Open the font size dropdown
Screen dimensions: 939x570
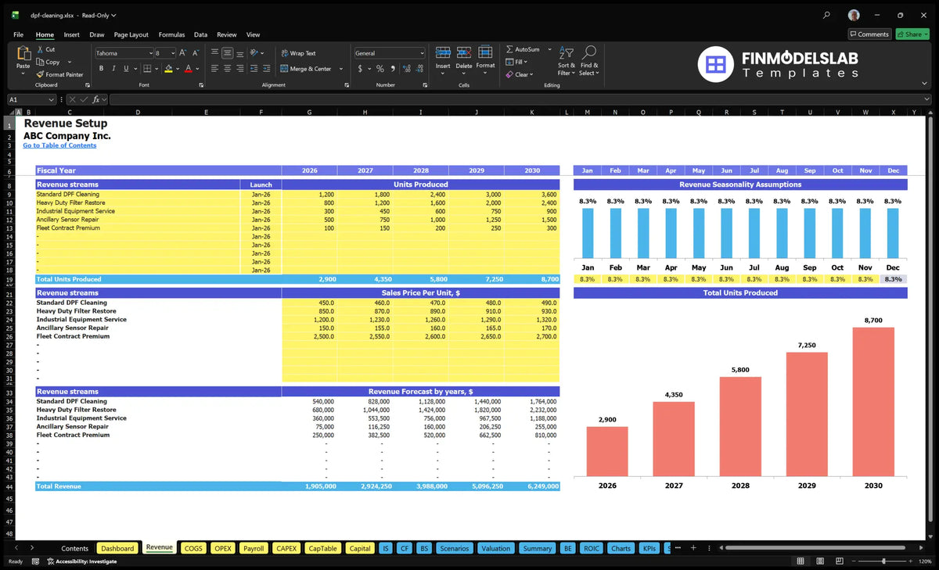coord(173,53)
